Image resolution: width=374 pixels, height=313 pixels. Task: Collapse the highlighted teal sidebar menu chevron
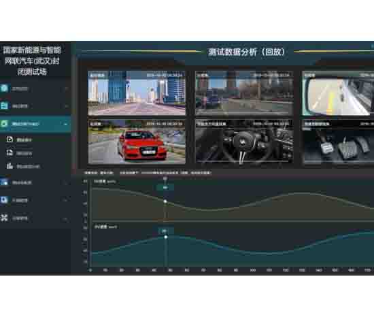[x=65, y=124]
